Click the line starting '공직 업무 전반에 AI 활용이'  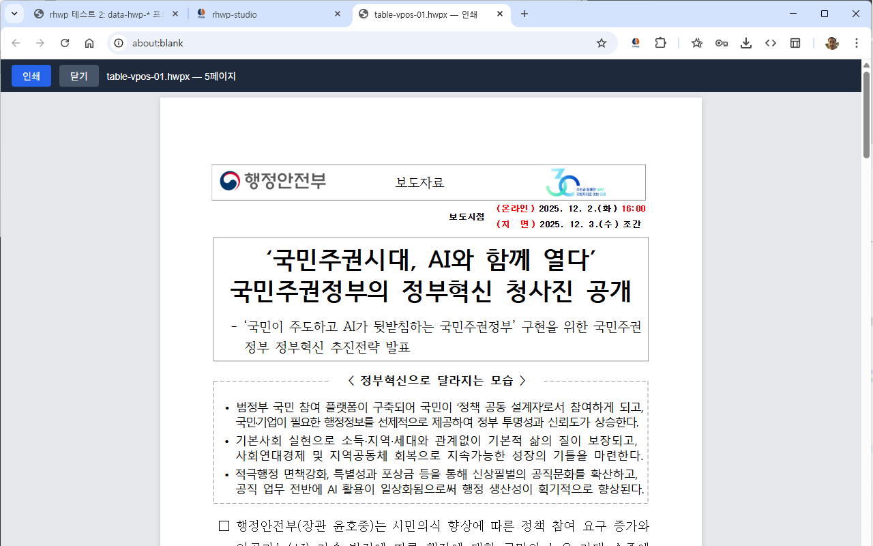440,489
